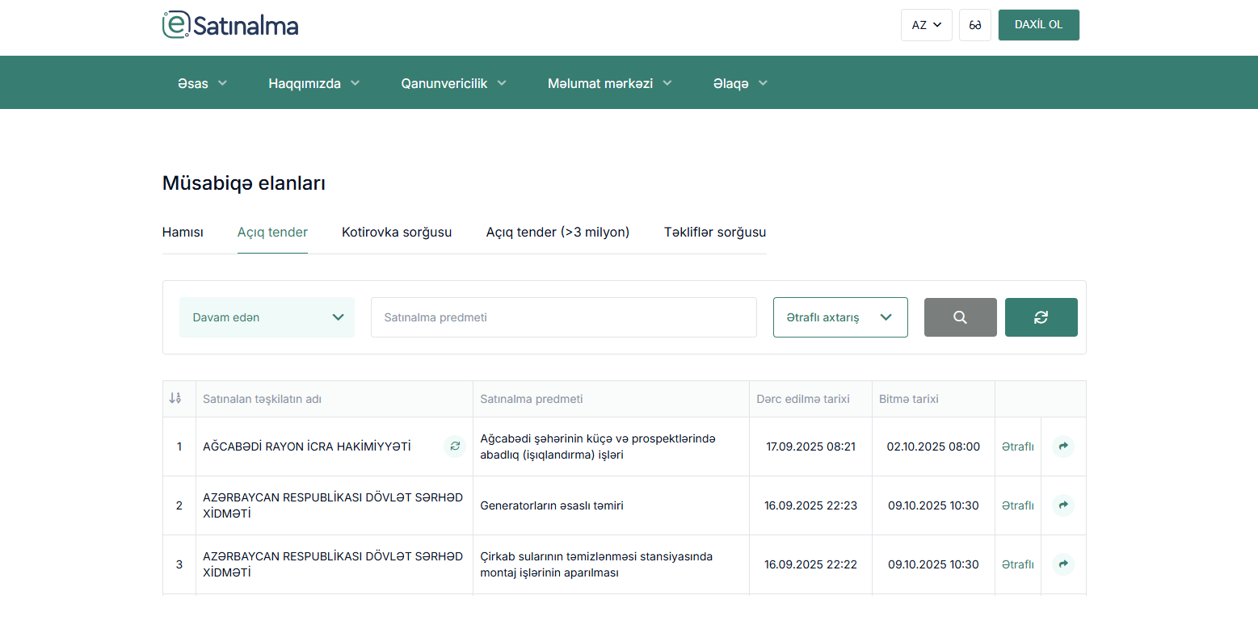The height and width of the screenshot is (629, 1258).
Task: Open Ətraflı link for Generatorların əsaslı təmiri
Action: (x=1018, y=505)
